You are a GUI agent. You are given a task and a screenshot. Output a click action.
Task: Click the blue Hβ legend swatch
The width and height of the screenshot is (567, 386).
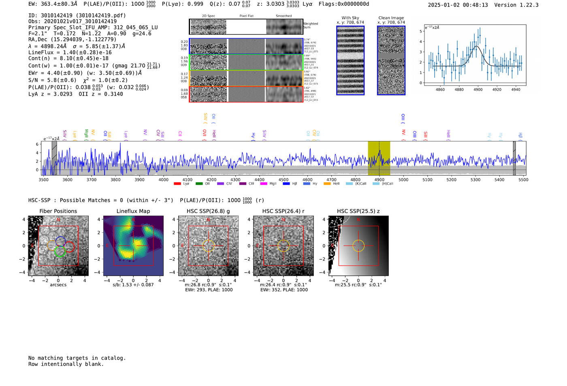click(286, 184)
